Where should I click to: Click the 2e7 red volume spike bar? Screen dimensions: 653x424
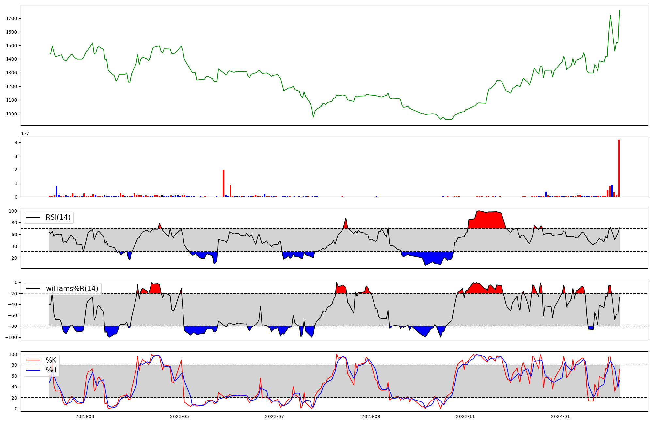(x=223, y=183)
